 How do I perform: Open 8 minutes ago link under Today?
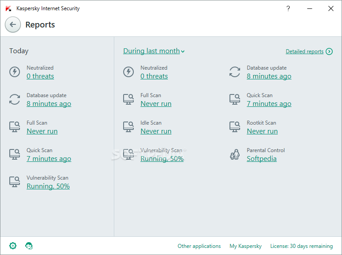point(49,104)
